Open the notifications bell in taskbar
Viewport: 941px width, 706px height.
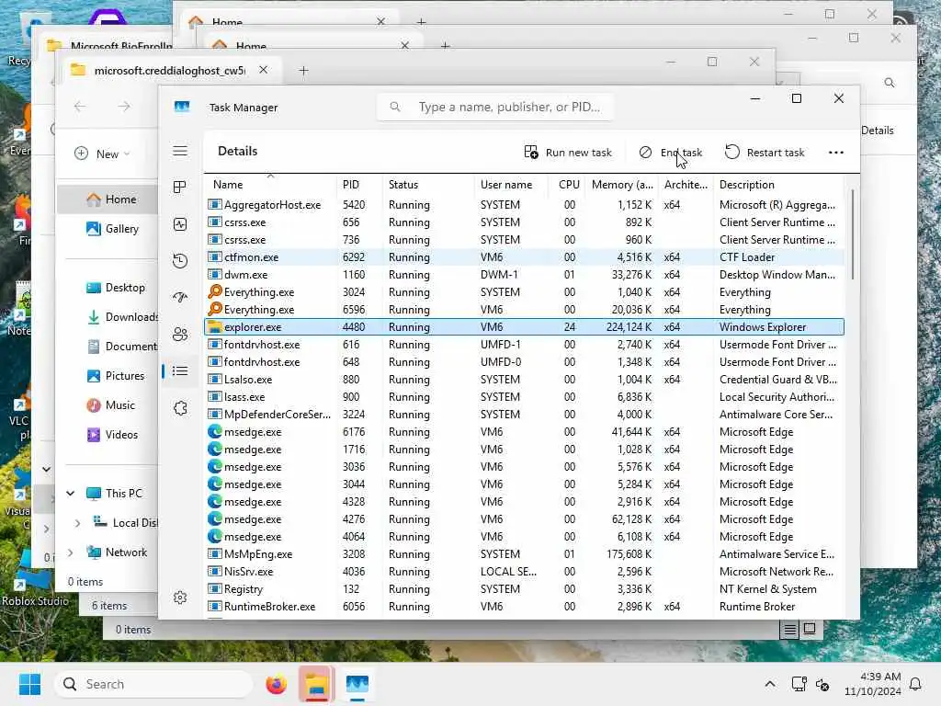click(x=915, y=684)
